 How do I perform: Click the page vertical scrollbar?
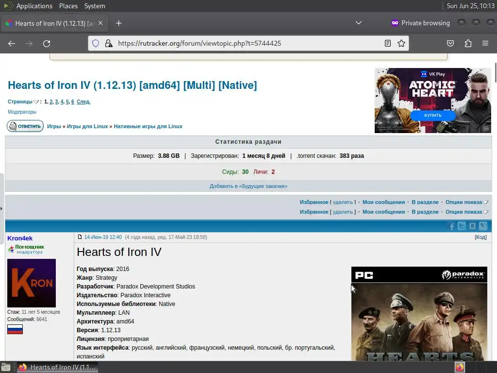(495, 72)
